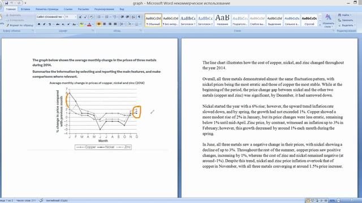Apply Обычный style
This screenshot has height=203, width=362.
tap(153, 20)
